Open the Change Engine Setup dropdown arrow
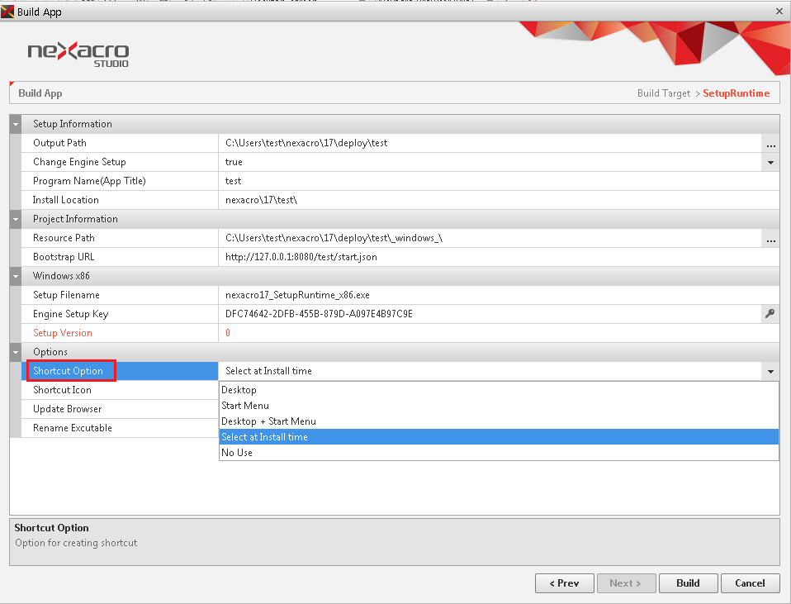 [x=770, y=163]
